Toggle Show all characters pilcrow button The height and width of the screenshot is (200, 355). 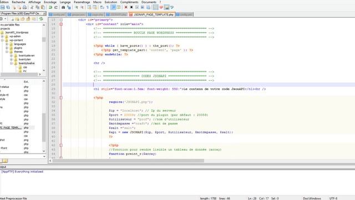pyautogui.click(x=108, y=7)
